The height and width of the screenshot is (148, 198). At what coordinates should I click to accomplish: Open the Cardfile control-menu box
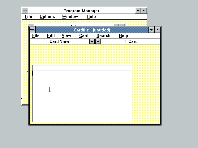click(32, 30)
